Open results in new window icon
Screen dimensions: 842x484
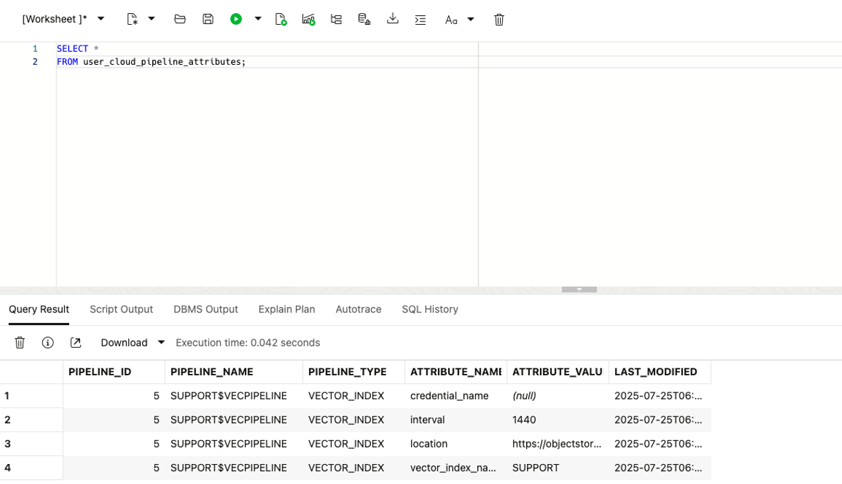coord(76,342)
